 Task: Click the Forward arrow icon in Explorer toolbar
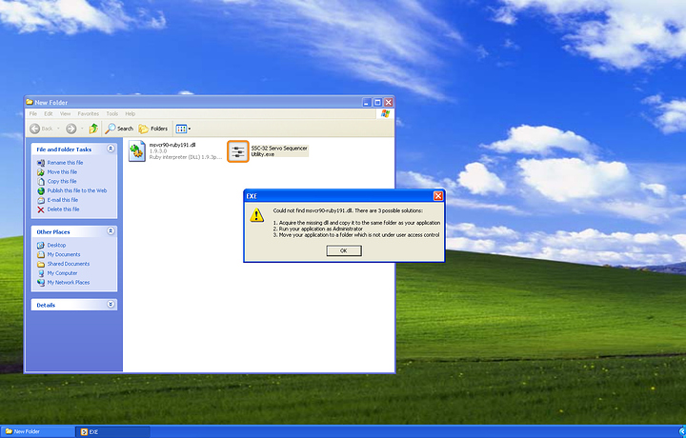(x=71, y=129)
